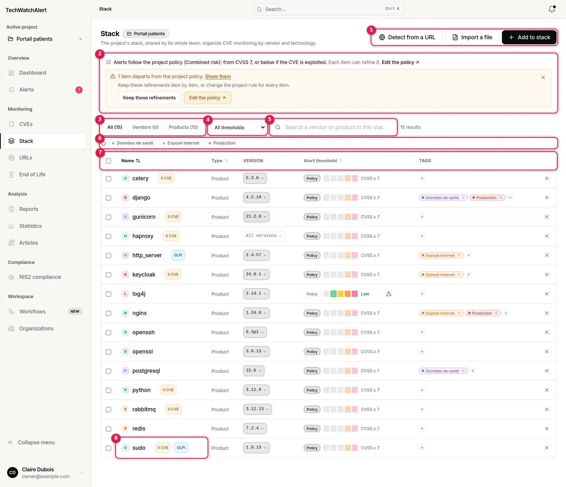Add a tag to the haproxy row
566x487 pixels.
click(422, 236)
